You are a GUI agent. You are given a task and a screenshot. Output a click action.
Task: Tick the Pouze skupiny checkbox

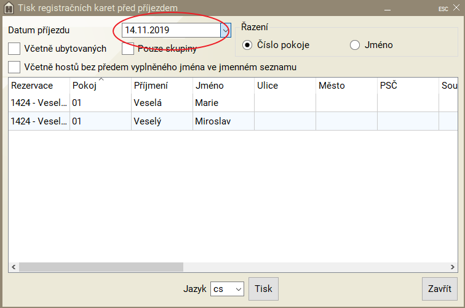[128, 49]
